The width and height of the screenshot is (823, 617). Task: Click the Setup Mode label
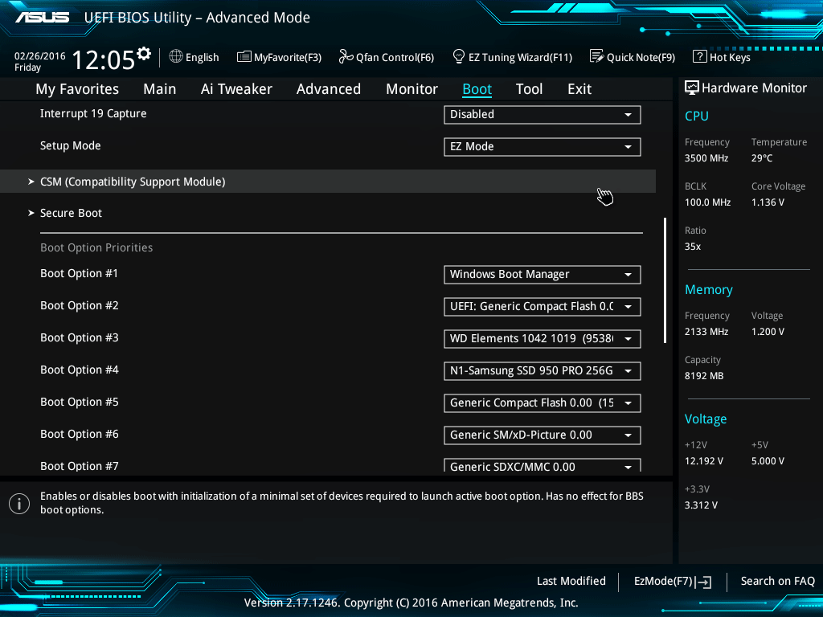(x=71, y=146)
